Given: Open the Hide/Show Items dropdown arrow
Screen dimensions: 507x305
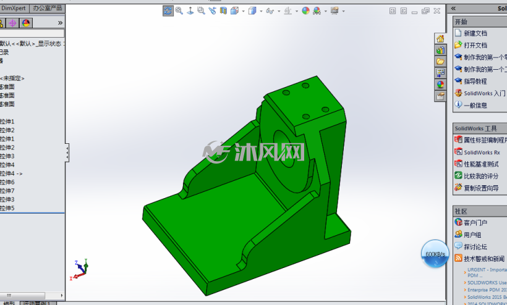Looking at the screenshot, I should pyautogui.click(x=279, y=11).
